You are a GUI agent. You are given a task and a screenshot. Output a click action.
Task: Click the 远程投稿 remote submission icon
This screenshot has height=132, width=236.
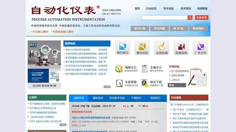point(162,48)
